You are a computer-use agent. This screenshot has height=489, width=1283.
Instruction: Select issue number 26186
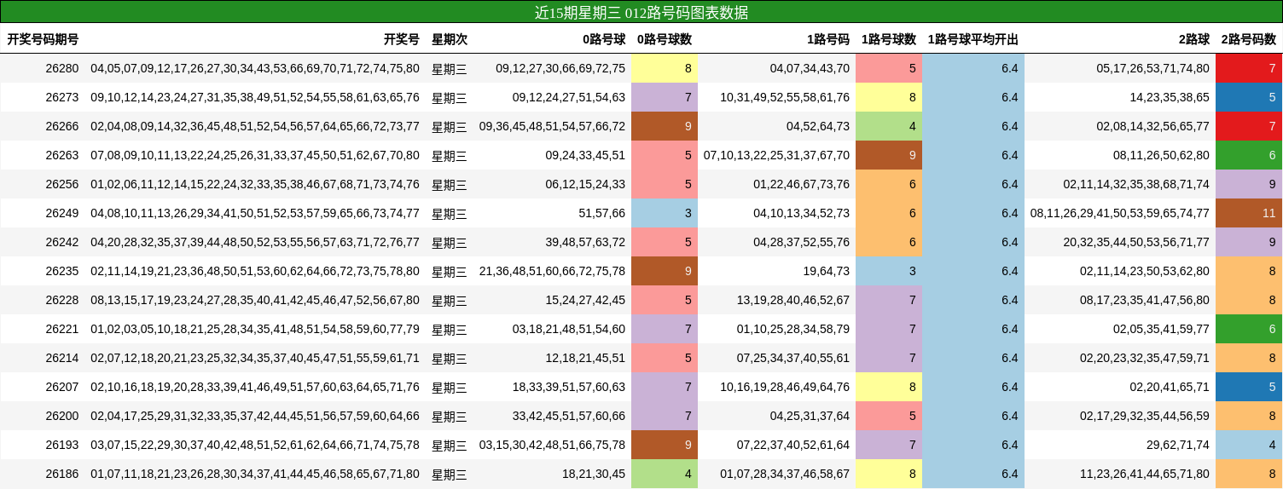pos(61,474)
